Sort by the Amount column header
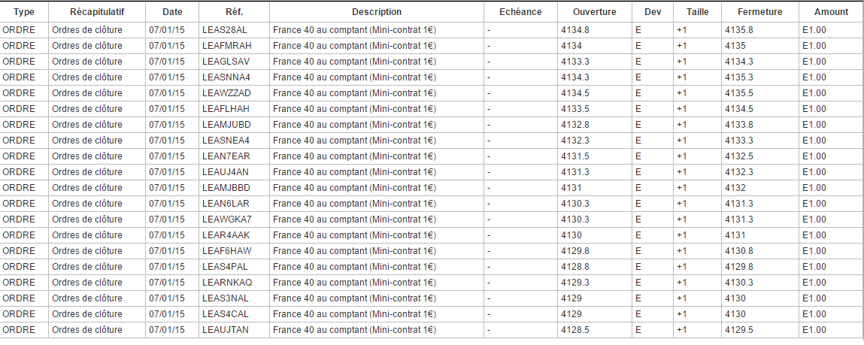 pyautogui.click(x=831, y=12)
